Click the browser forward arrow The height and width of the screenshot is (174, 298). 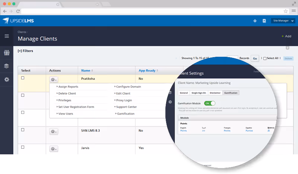click(x=11, y=11)
